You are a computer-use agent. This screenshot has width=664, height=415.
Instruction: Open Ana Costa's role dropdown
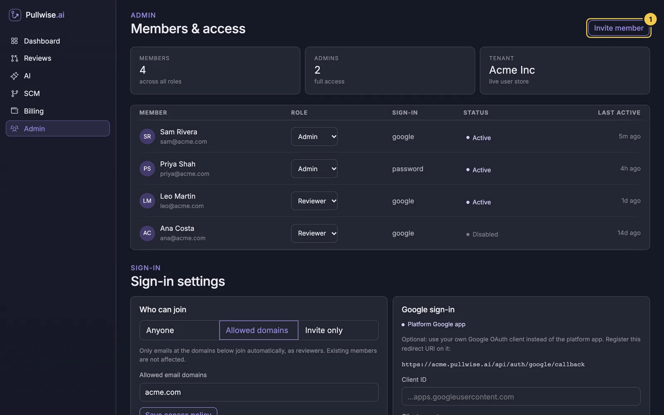[x=314, y=233]
